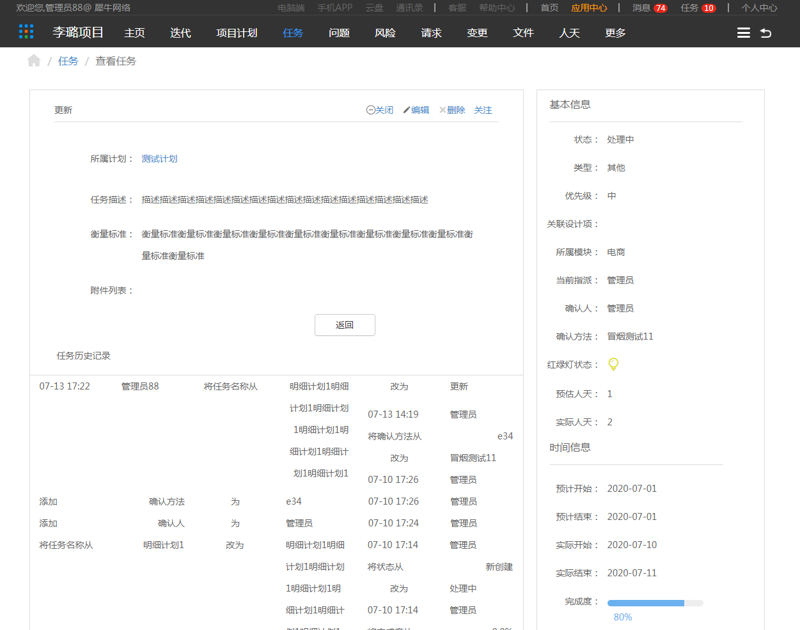Click history timestamp 07-13 14:19
This screenshot has height=630, width=800.
393,414
